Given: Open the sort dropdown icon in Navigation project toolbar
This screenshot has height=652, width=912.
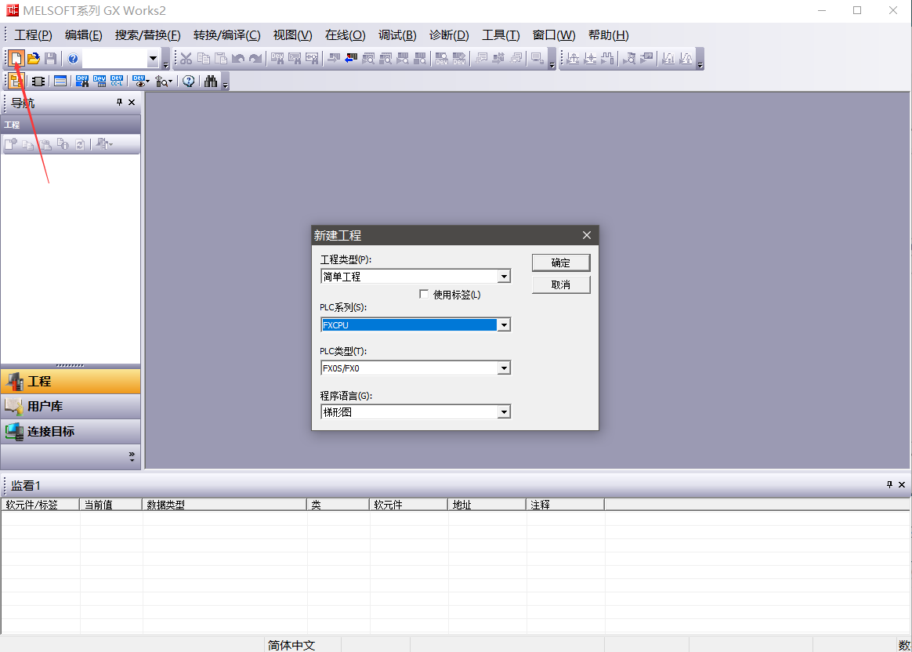Looking at the screenshot, I should point(105,143).
